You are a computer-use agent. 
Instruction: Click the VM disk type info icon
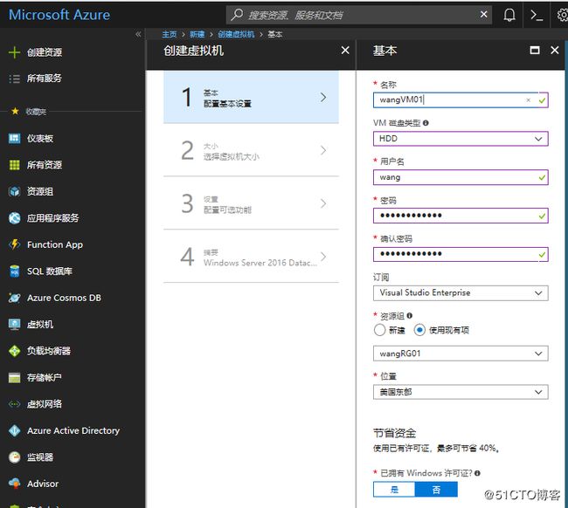426,123
